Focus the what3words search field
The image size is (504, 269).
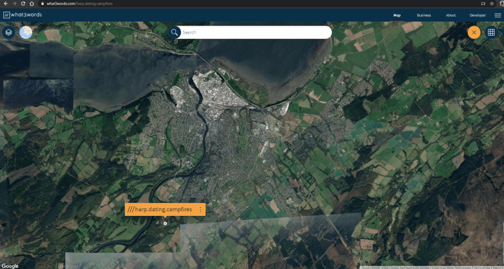255,32
